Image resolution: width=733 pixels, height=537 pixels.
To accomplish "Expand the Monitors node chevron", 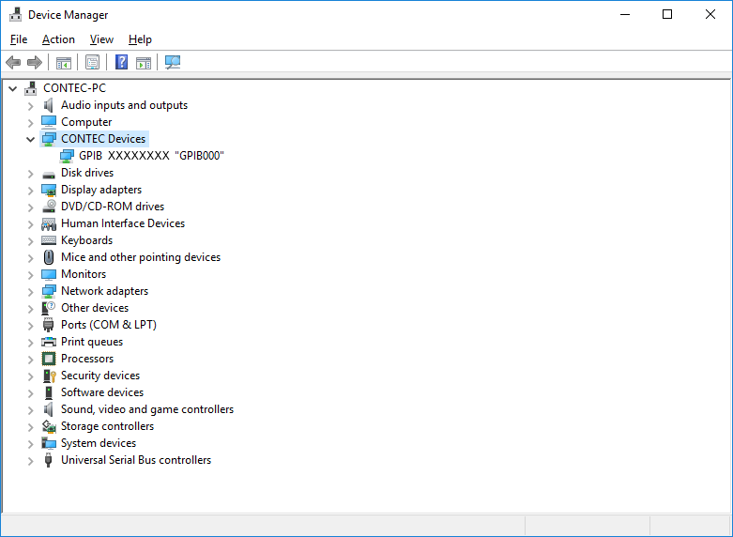I will tap(30, 275).
